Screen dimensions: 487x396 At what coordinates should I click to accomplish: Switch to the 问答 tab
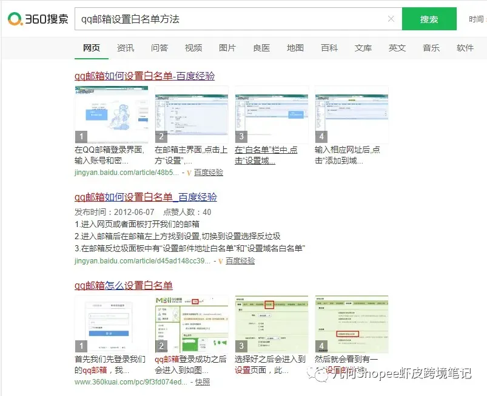point(160,48)
